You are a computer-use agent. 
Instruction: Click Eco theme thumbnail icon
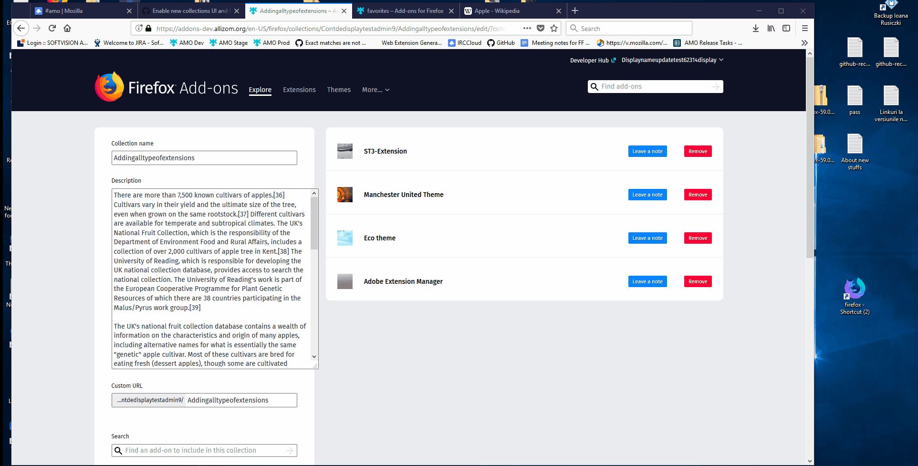[x=345, y=238]
